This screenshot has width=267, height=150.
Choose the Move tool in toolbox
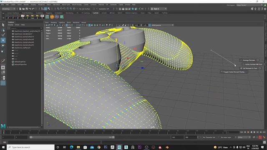3,40
